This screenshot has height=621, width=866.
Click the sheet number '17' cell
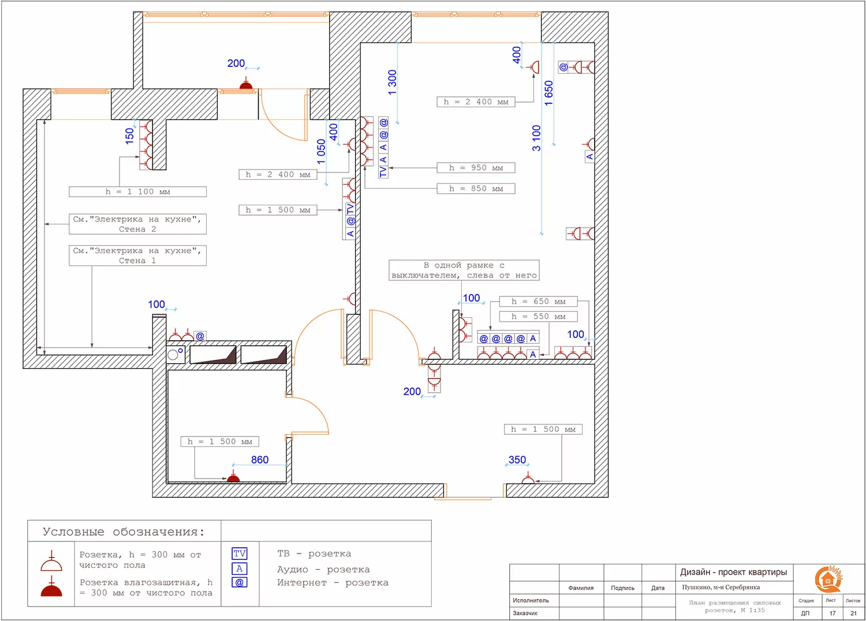833,613
